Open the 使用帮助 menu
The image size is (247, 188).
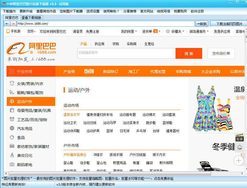[111, 11]
